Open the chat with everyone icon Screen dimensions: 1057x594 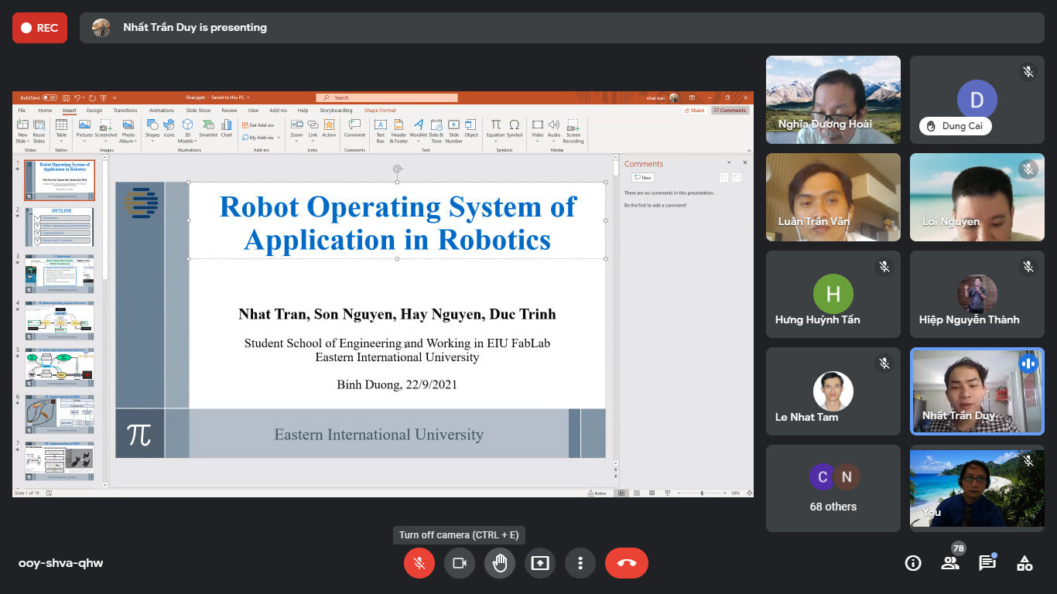(987, 563)
